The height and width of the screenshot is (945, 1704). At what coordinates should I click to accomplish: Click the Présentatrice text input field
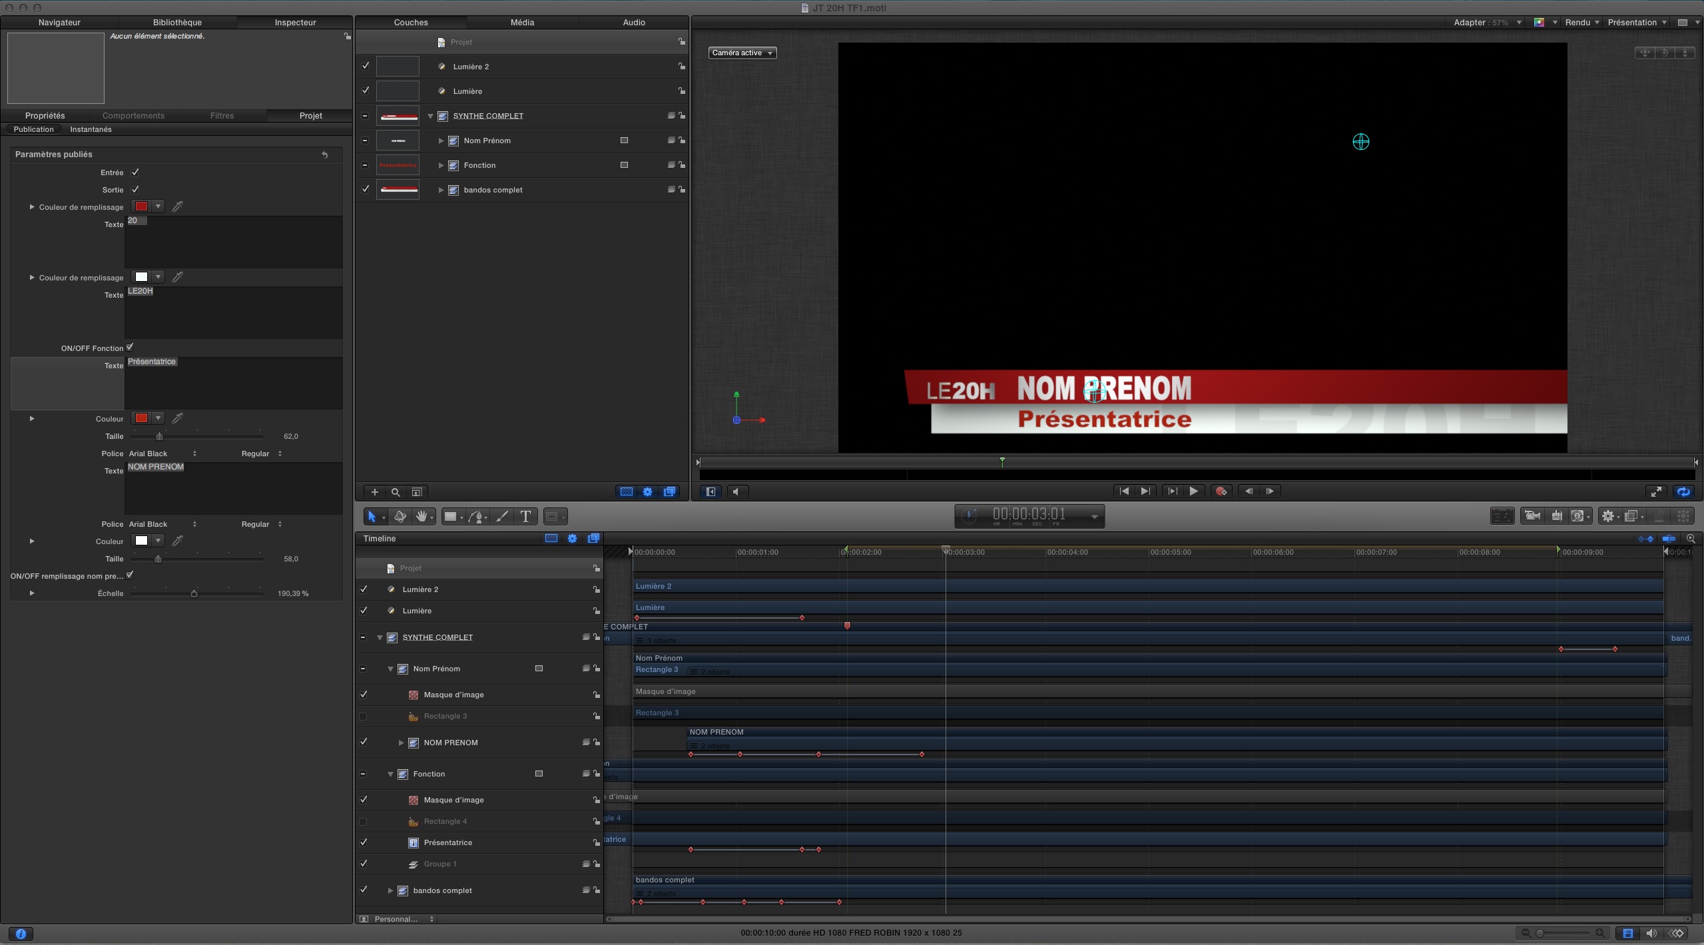coord(233,383)
